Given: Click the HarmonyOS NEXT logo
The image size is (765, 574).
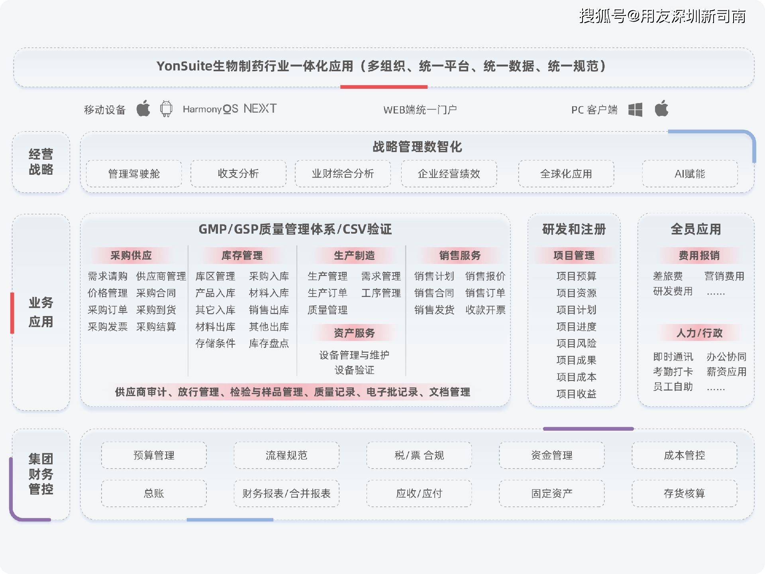Looking at the screenshot, I should pyautogui.click(x=229, y=109).
